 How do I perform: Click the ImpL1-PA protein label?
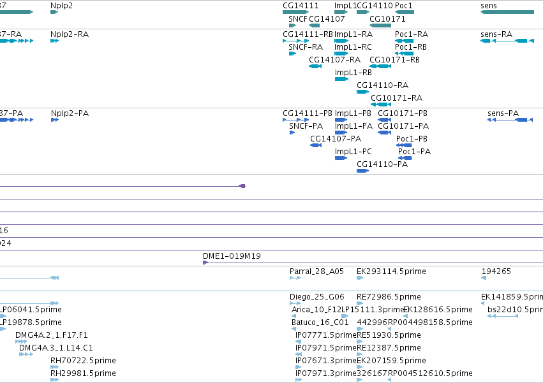click(x=354, y=126)
